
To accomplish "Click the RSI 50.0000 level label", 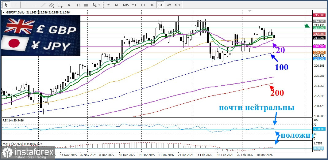I will [x=319, y=129].
